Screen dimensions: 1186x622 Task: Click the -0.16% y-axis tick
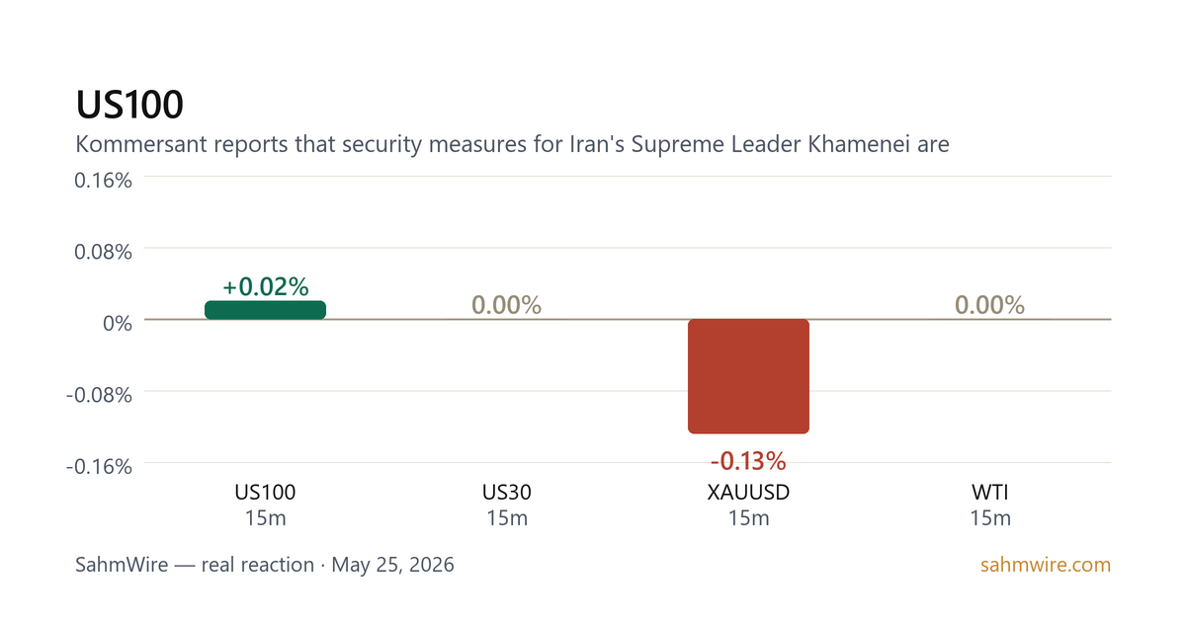(100, 466)
